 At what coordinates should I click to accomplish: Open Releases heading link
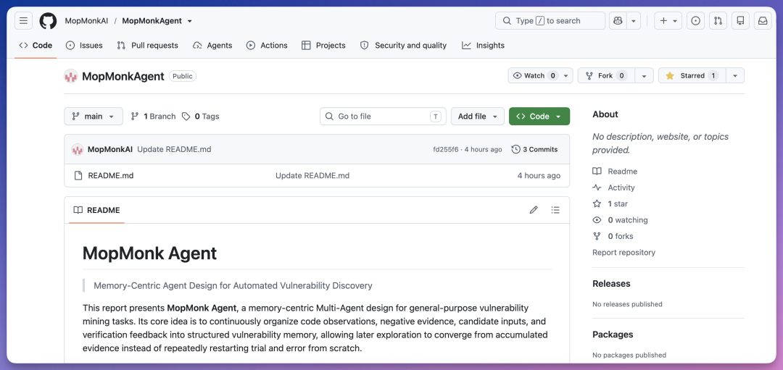click(611, 284)
